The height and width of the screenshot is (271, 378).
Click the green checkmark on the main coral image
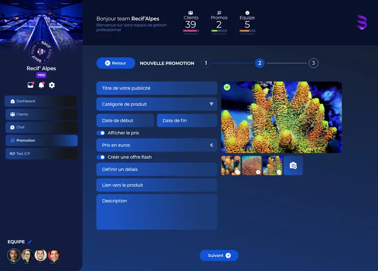click(x=227, y=87)
